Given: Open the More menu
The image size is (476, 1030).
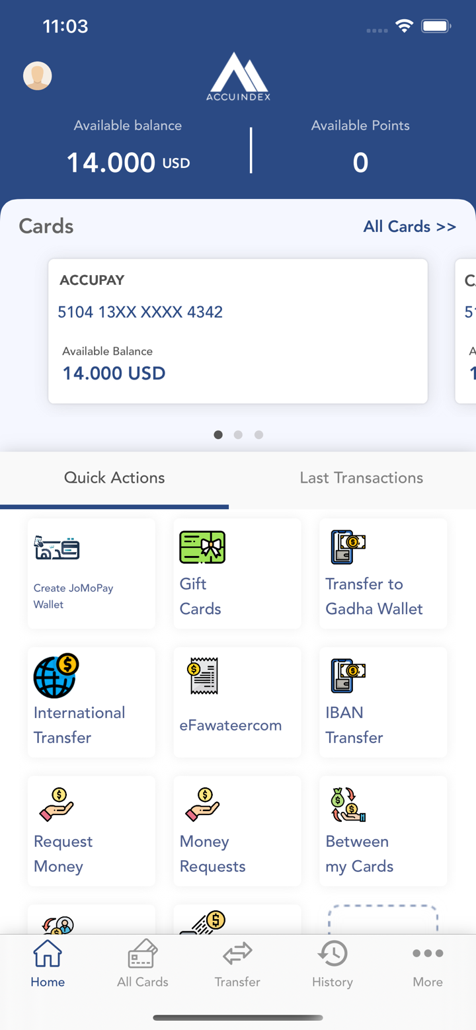Looking at the screenshot, I should pyautogui.click(x=427, y=964).
